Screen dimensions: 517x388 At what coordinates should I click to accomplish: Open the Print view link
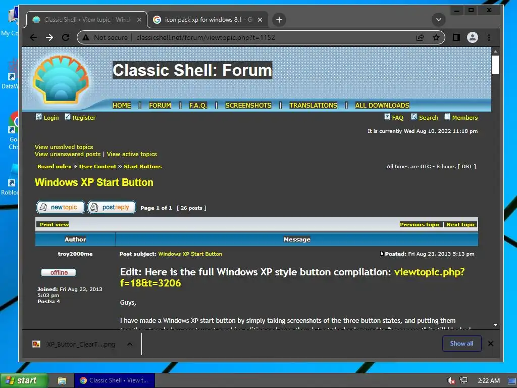pyautogui.click(x=55, y=225)
